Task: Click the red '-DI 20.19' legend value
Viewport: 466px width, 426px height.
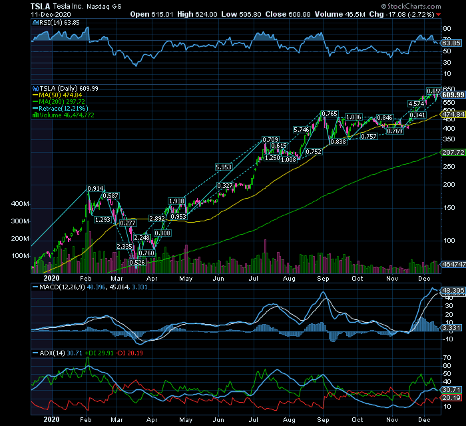Action: 129,353
